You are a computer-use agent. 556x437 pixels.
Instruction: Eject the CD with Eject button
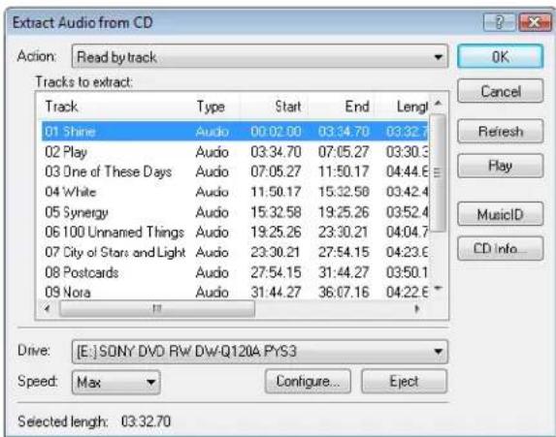click(x=404, y=381)
